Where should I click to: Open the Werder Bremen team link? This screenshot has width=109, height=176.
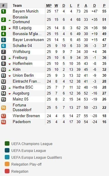pyautogui.click(x=26, y=116)
